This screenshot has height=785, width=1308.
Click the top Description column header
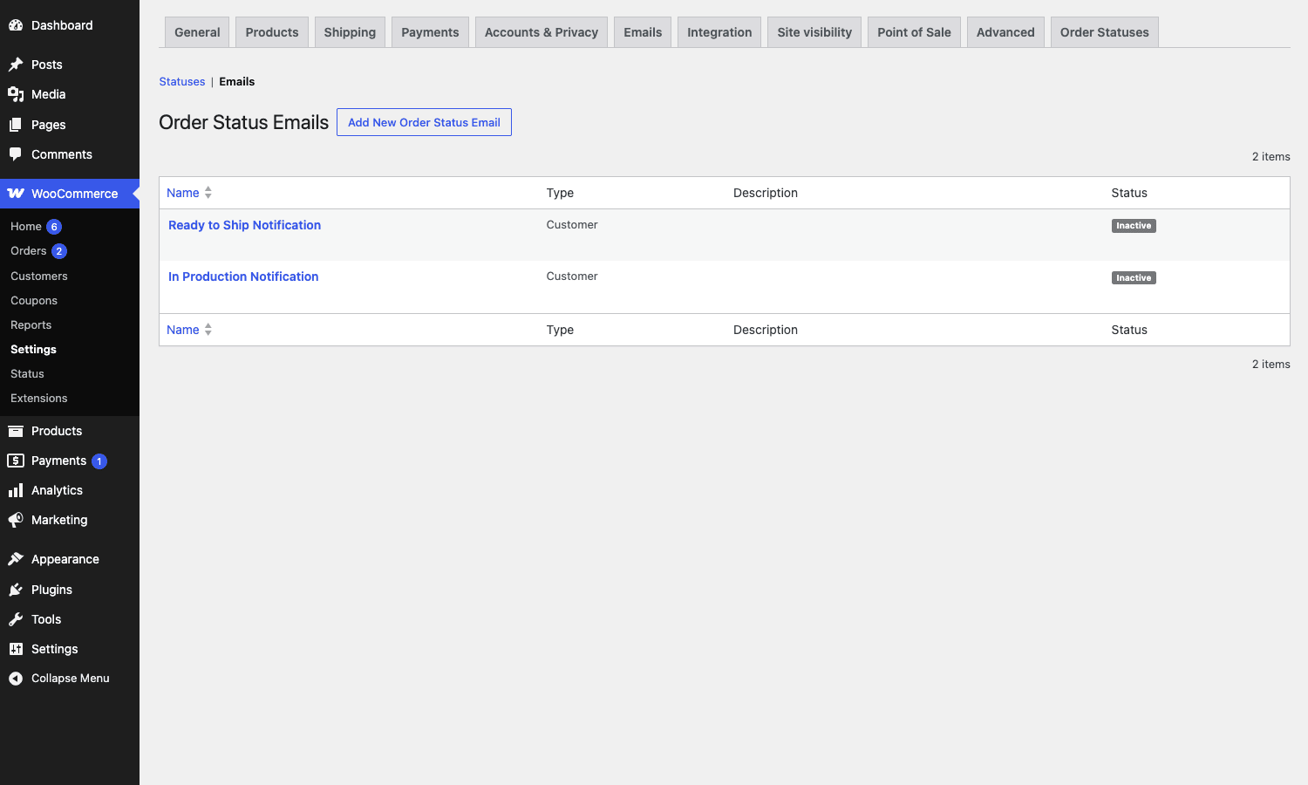766,193
